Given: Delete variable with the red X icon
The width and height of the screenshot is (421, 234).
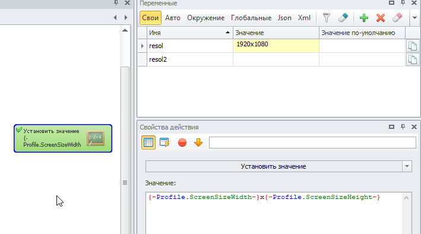Looking at the screenshot, I should [381, 18].
